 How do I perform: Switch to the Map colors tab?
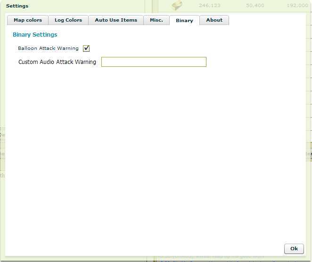pyautogui.click(x=28, y=20)
